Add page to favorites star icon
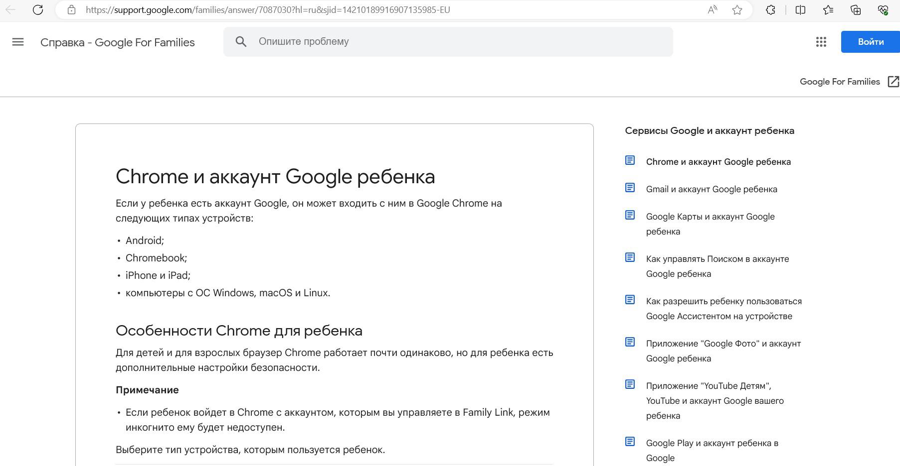The image size is (900, 466). tap(737, 10)
